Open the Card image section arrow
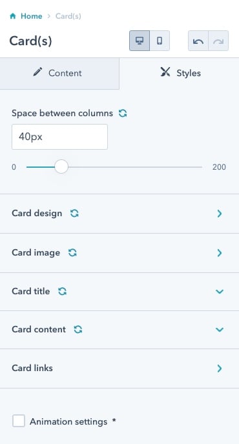The height and width of the screenshot is (444, 239). click(x=220, y=253)
